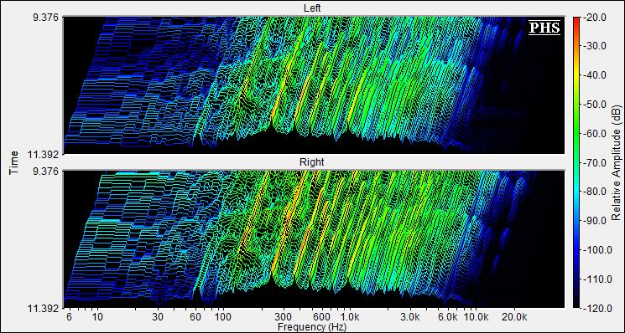The image size is (625, 333).
Task: Click the Right channel title
Action: click(x=313, y=162)
